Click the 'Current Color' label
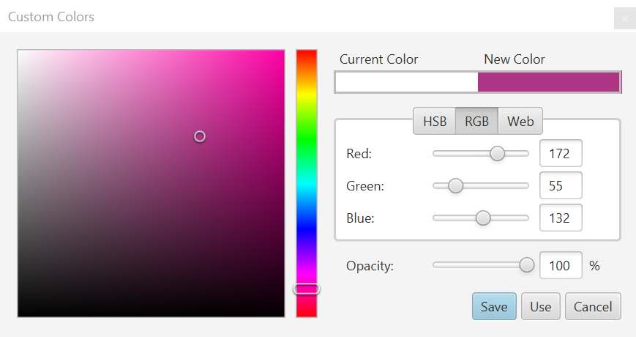This screenshot has height=337, width=636. point(378,59)
